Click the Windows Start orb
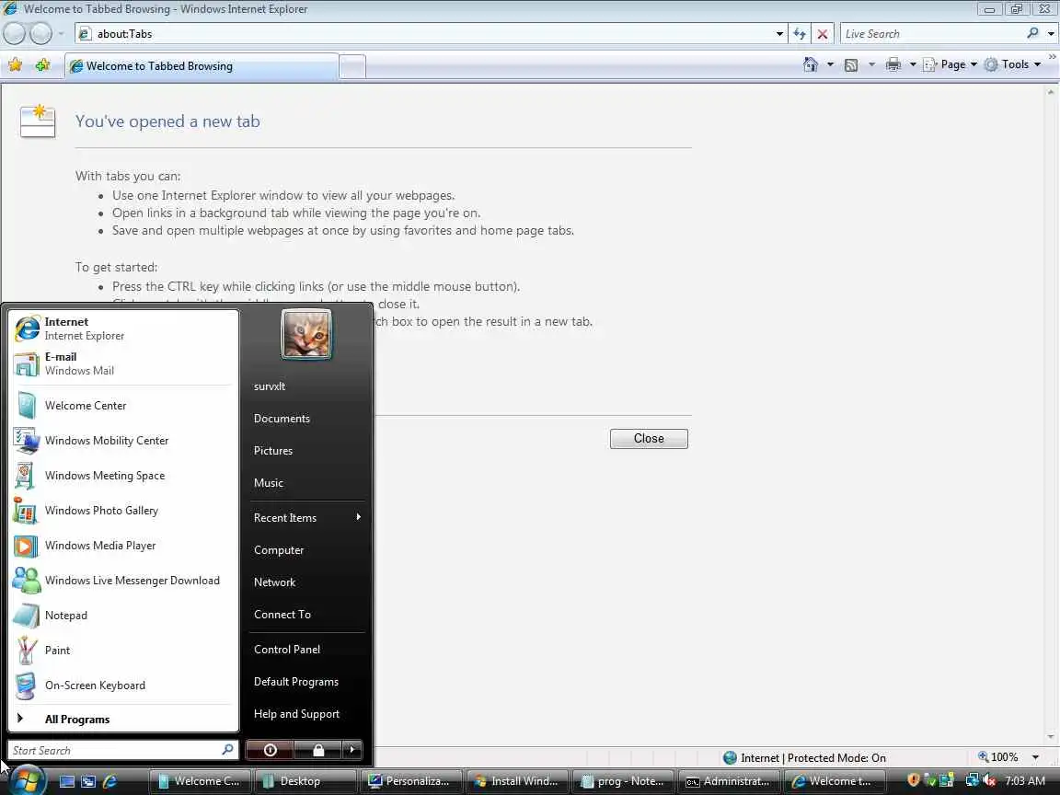This screenshot has width=1060, height=795. click(27, 780)
